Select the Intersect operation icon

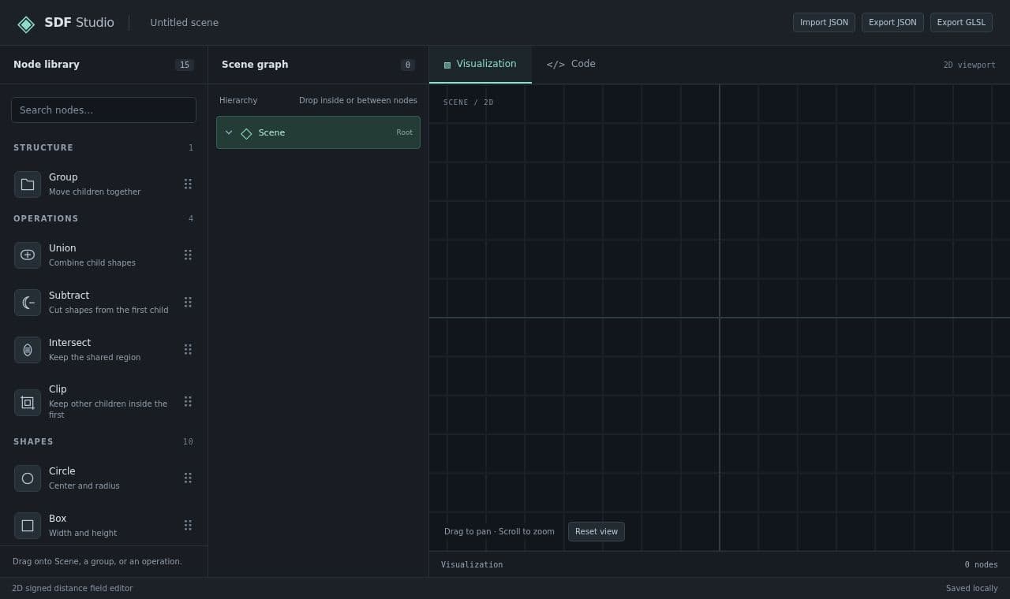pyautogui.click(x=28, y=350)
